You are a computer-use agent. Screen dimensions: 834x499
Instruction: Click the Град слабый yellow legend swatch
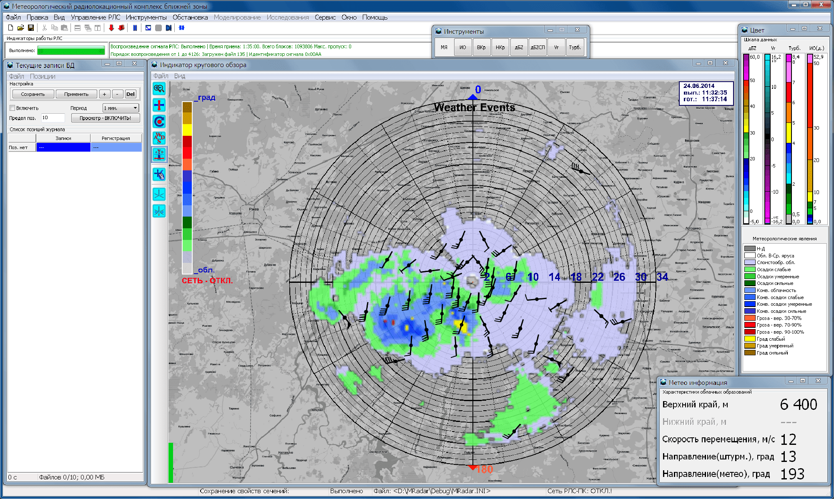pos(750,339)
